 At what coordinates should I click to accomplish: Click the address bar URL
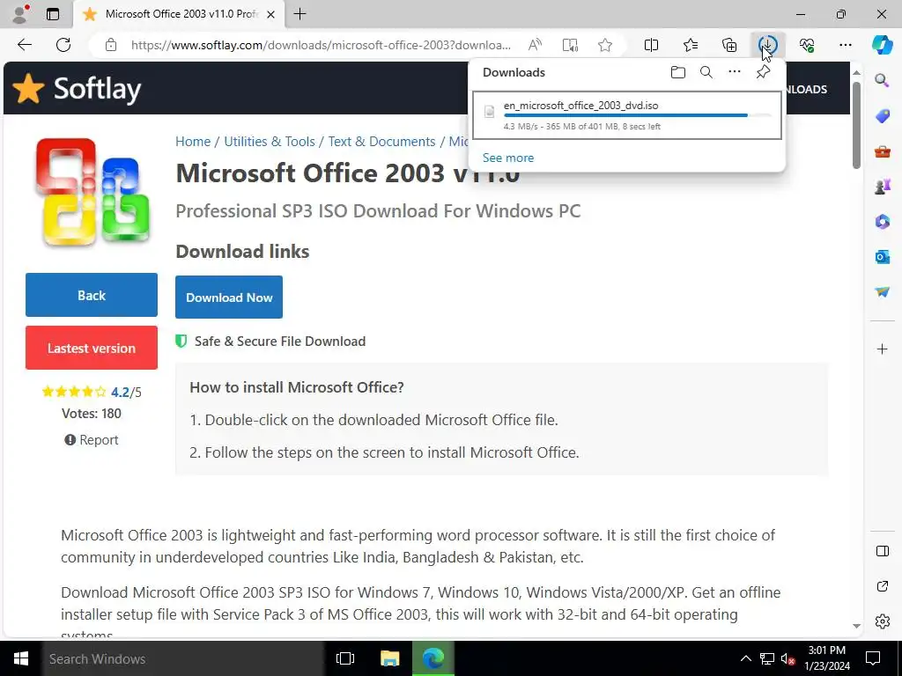(x=321, y=45)
